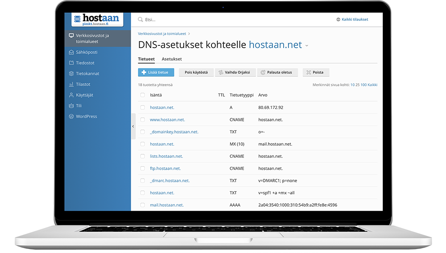
Task: Click the Tilastot bar chart icon
Action: click(71, 84)
